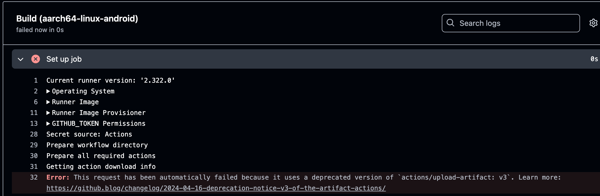This screenshot has width=600, height=196.
Task: Select log line number 1
Action: click(x=36, y=80)
